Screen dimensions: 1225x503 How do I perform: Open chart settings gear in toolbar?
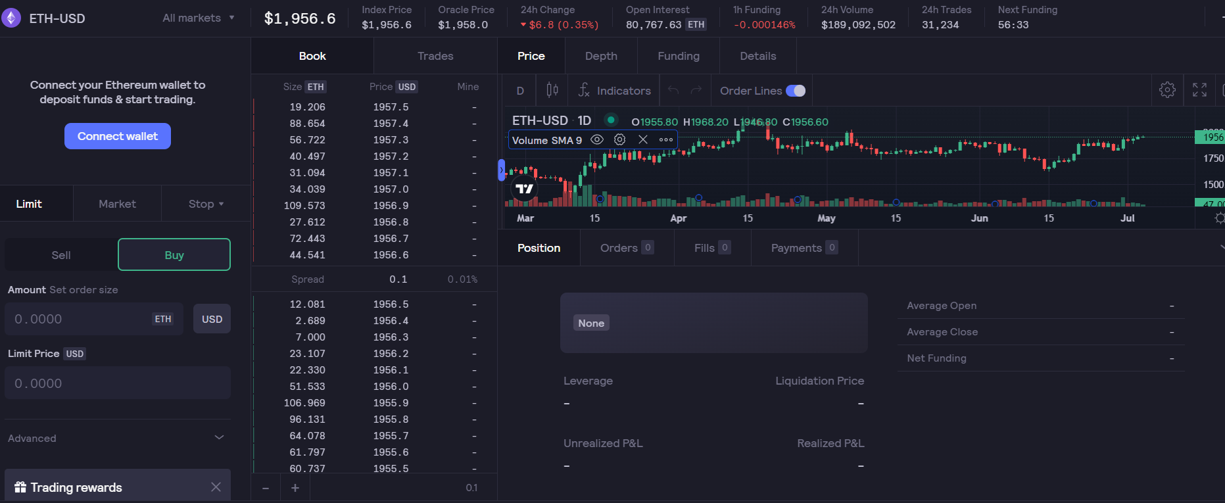1167,90
